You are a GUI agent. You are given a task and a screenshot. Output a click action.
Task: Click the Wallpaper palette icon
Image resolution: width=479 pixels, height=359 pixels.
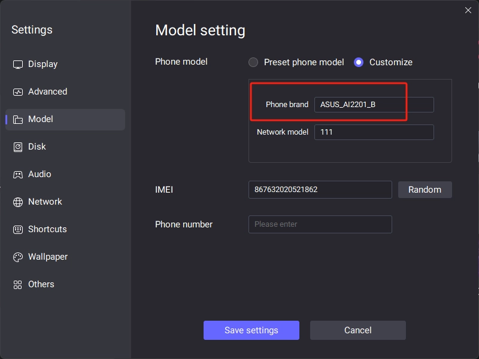18,257
